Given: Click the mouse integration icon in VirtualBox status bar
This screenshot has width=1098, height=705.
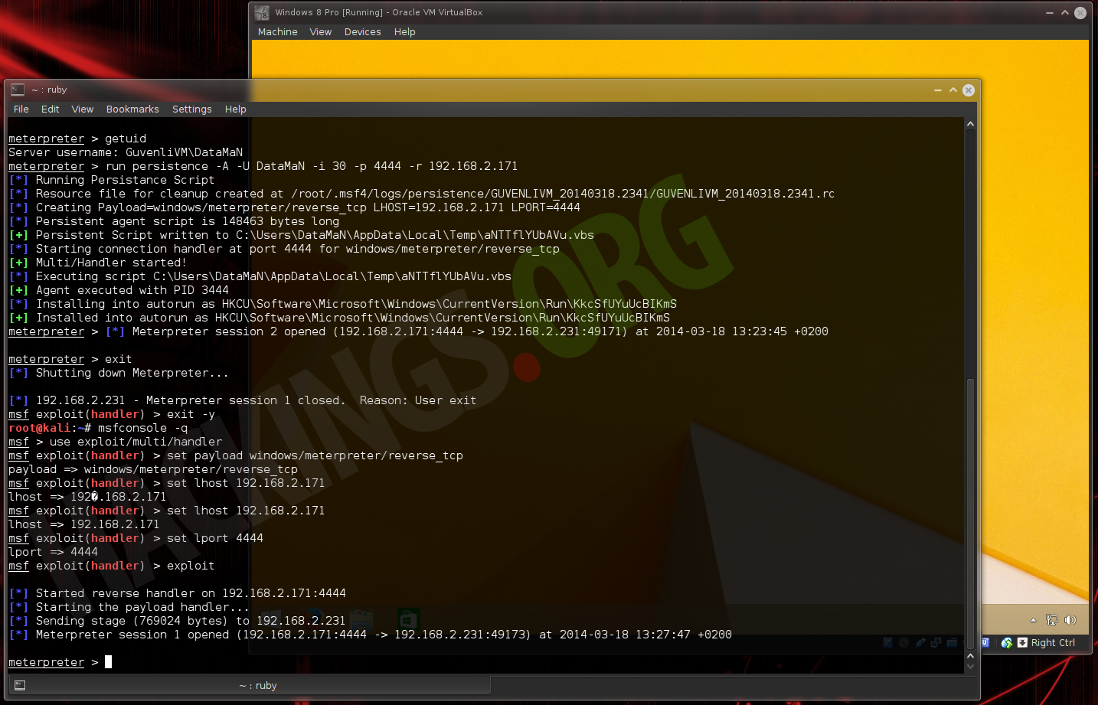Looking at the screenshot, I should [x=1007, y=643].
